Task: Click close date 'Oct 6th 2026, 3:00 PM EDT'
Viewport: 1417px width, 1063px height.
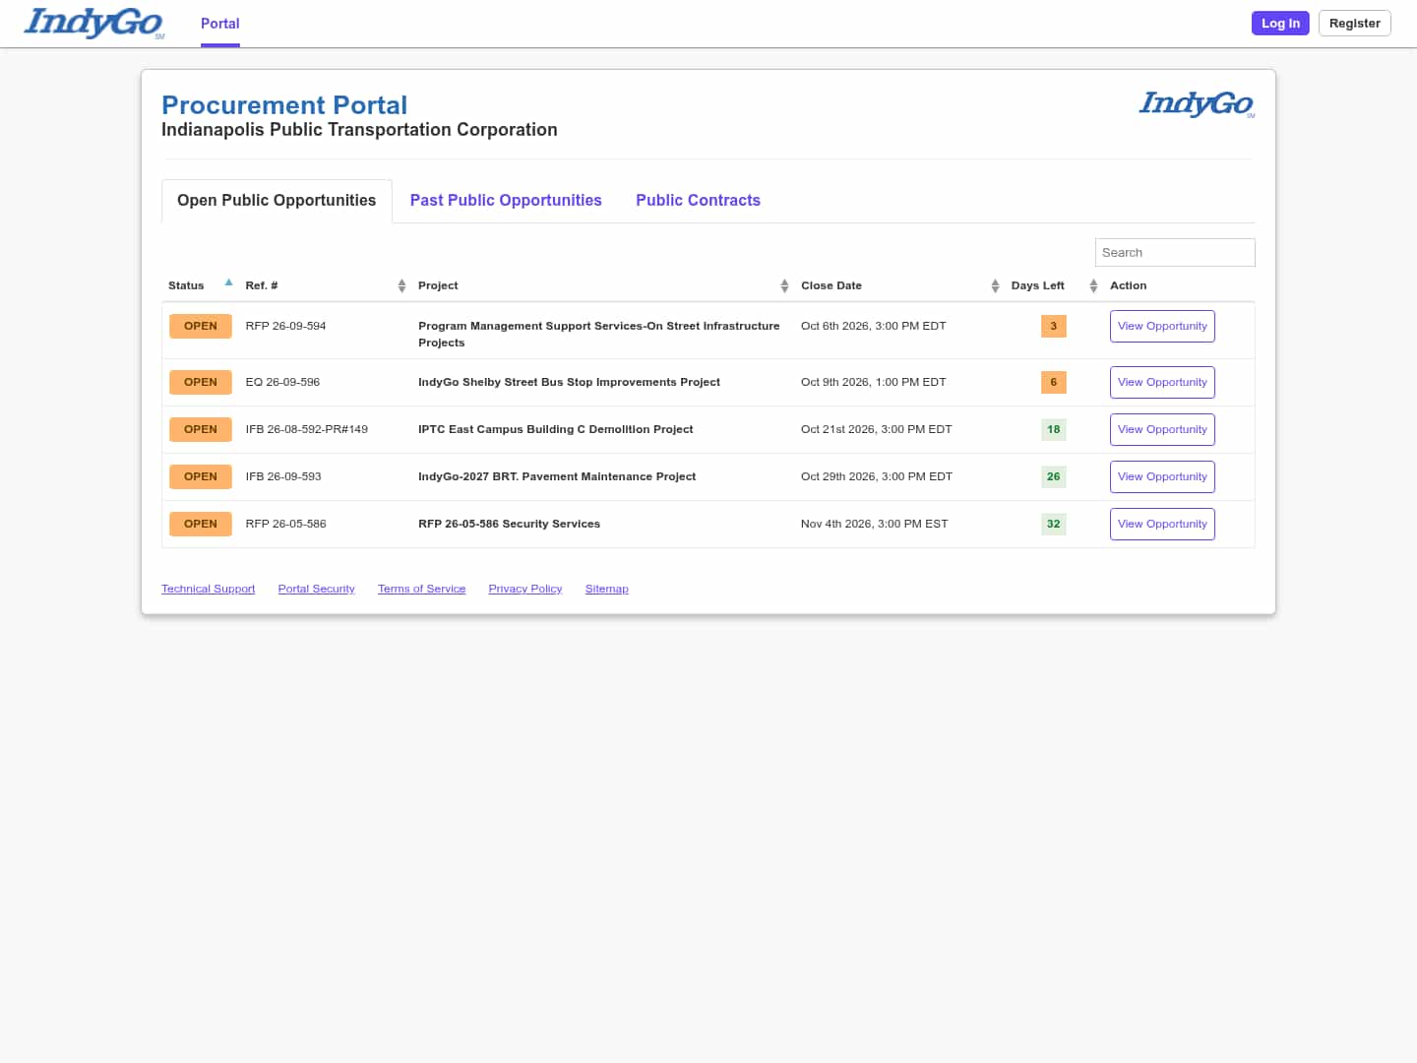Action: click(873, 326)
